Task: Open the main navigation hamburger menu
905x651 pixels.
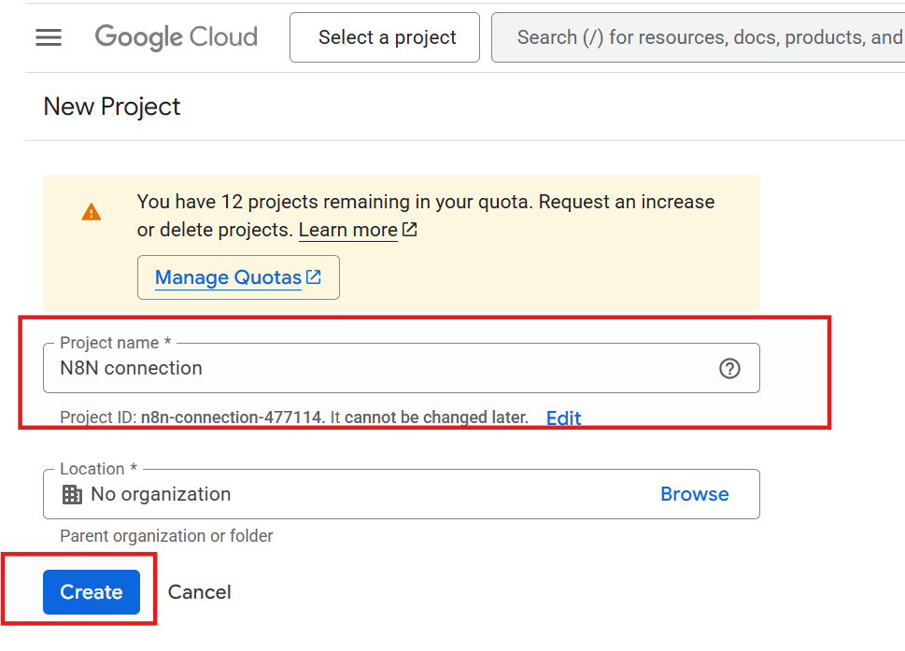Action: [x=49, y=37]
